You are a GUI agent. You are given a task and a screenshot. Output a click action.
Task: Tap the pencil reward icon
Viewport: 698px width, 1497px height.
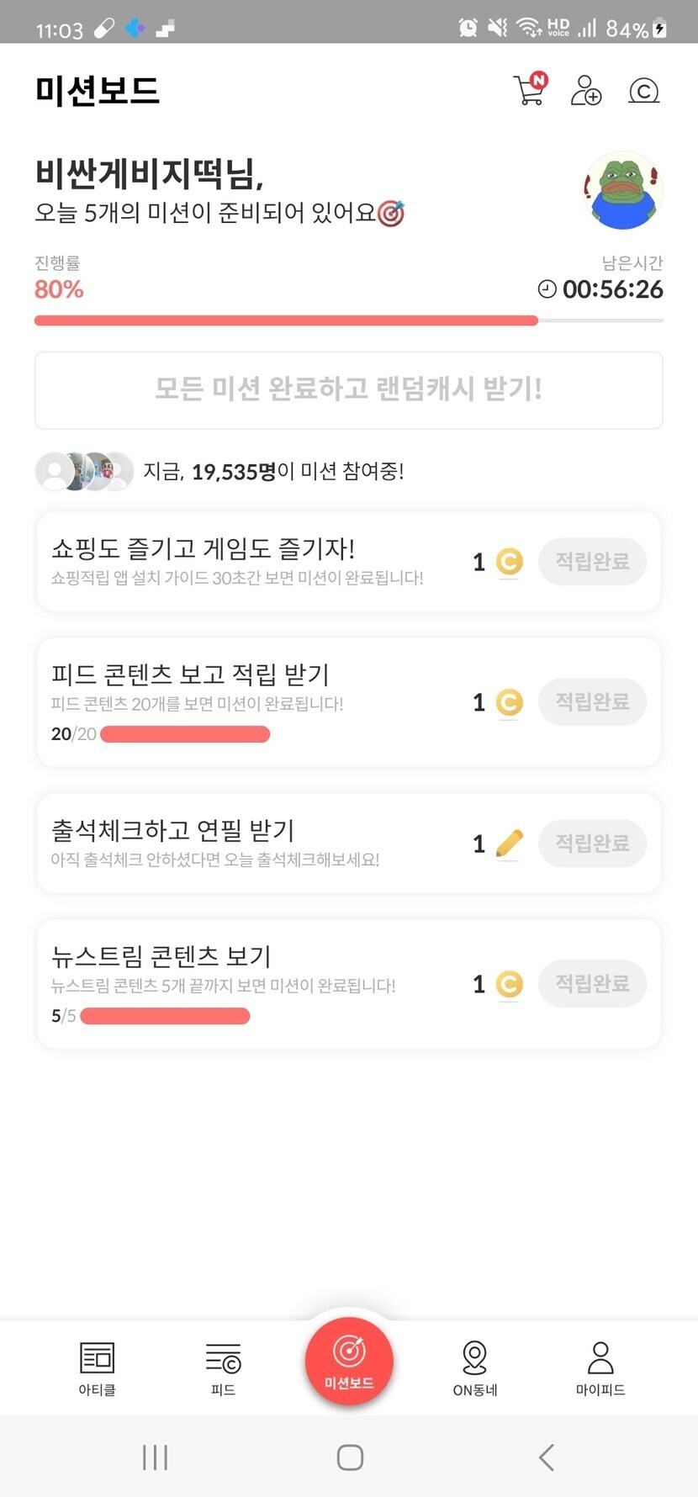tap(509, 843)
